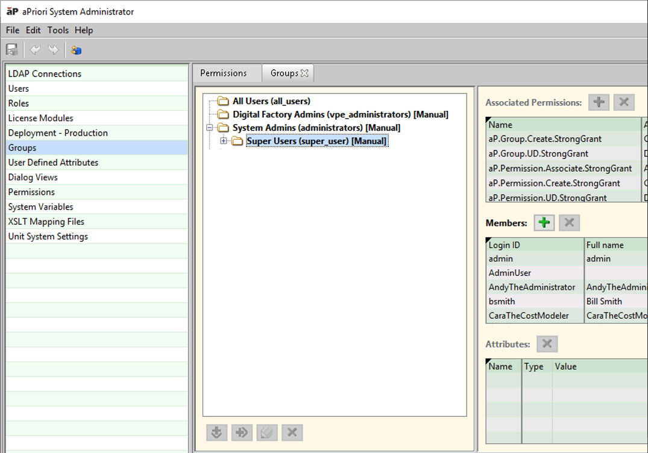Image resolution: width=648 pixels, height=453 pixels.
Task: Click the Save toolbar icon
Action: point(12,50)
